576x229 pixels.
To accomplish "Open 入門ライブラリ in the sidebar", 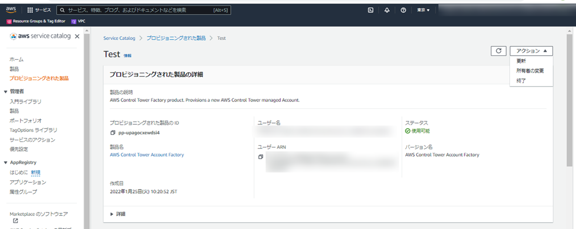I will tap(25, 102).
